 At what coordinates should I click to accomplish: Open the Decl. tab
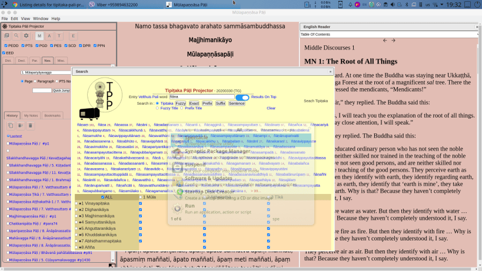click(22, 61)
